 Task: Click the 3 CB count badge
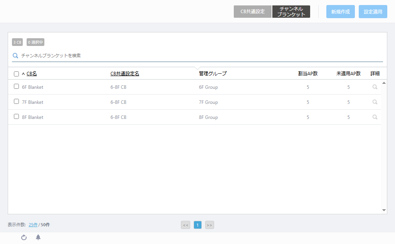pyautogui.click(x=17, y=42)
